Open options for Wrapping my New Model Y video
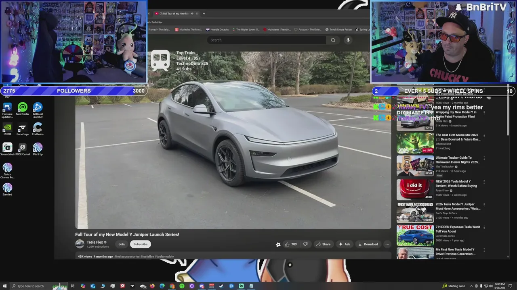This screenshot has width=517, height=290. pos(484,112)
